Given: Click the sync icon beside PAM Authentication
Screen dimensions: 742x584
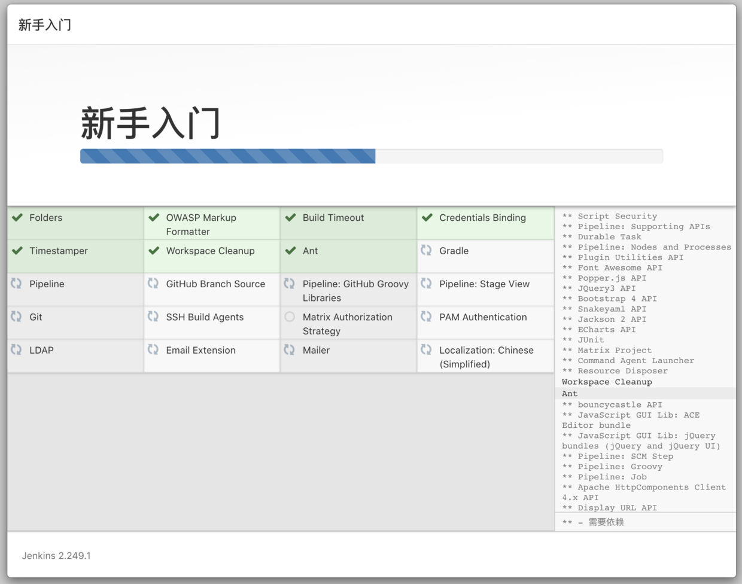Looking at the screenshot, I should [426, 316].
